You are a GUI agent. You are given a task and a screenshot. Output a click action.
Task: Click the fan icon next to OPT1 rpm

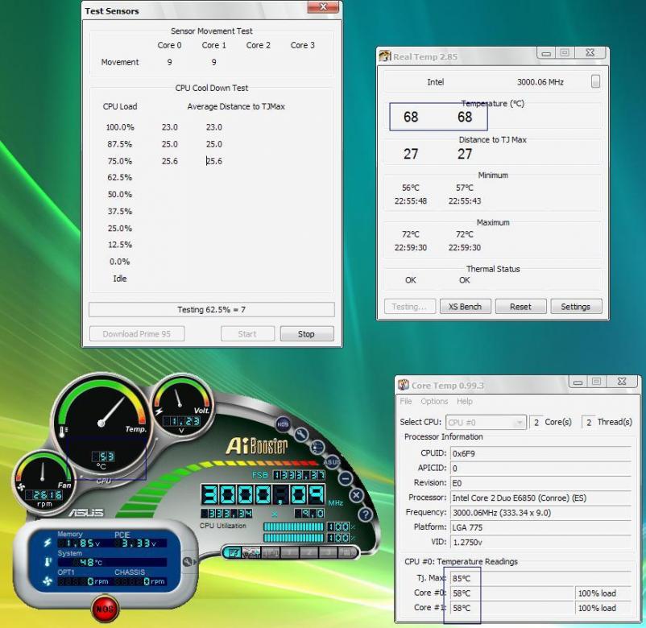(48, 581)
